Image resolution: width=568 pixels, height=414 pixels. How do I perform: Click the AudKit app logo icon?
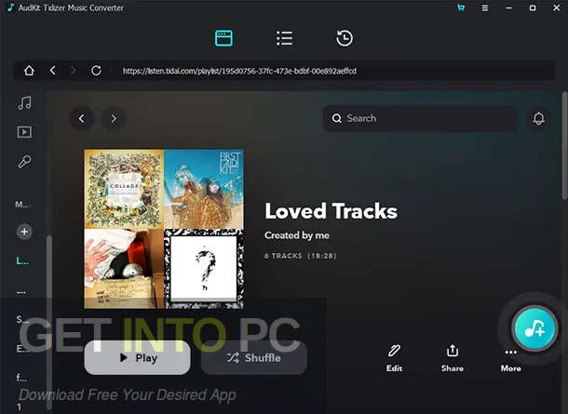10,7
